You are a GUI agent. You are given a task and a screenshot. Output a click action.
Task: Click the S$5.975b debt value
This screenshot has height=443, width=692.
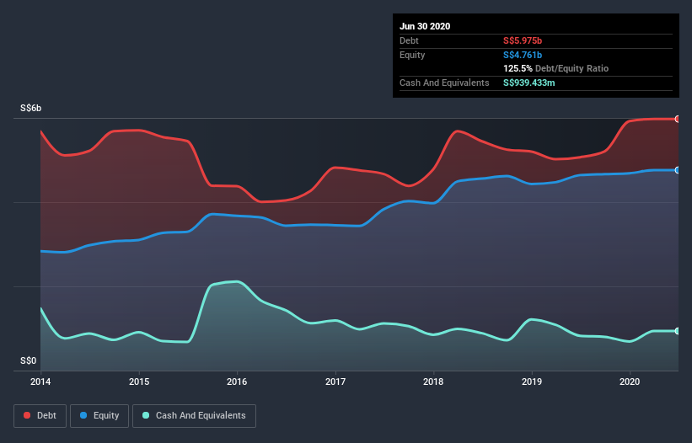coord(523,40)
